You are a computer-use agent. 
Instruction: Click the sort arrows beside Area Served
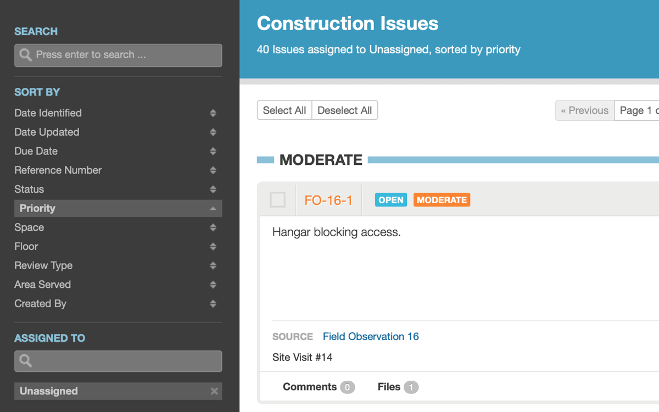(213, 285)
